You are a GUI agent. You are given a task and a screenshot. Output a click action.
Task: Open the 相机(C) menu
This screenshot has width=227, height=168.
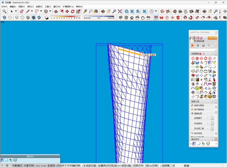pos(30,7)
